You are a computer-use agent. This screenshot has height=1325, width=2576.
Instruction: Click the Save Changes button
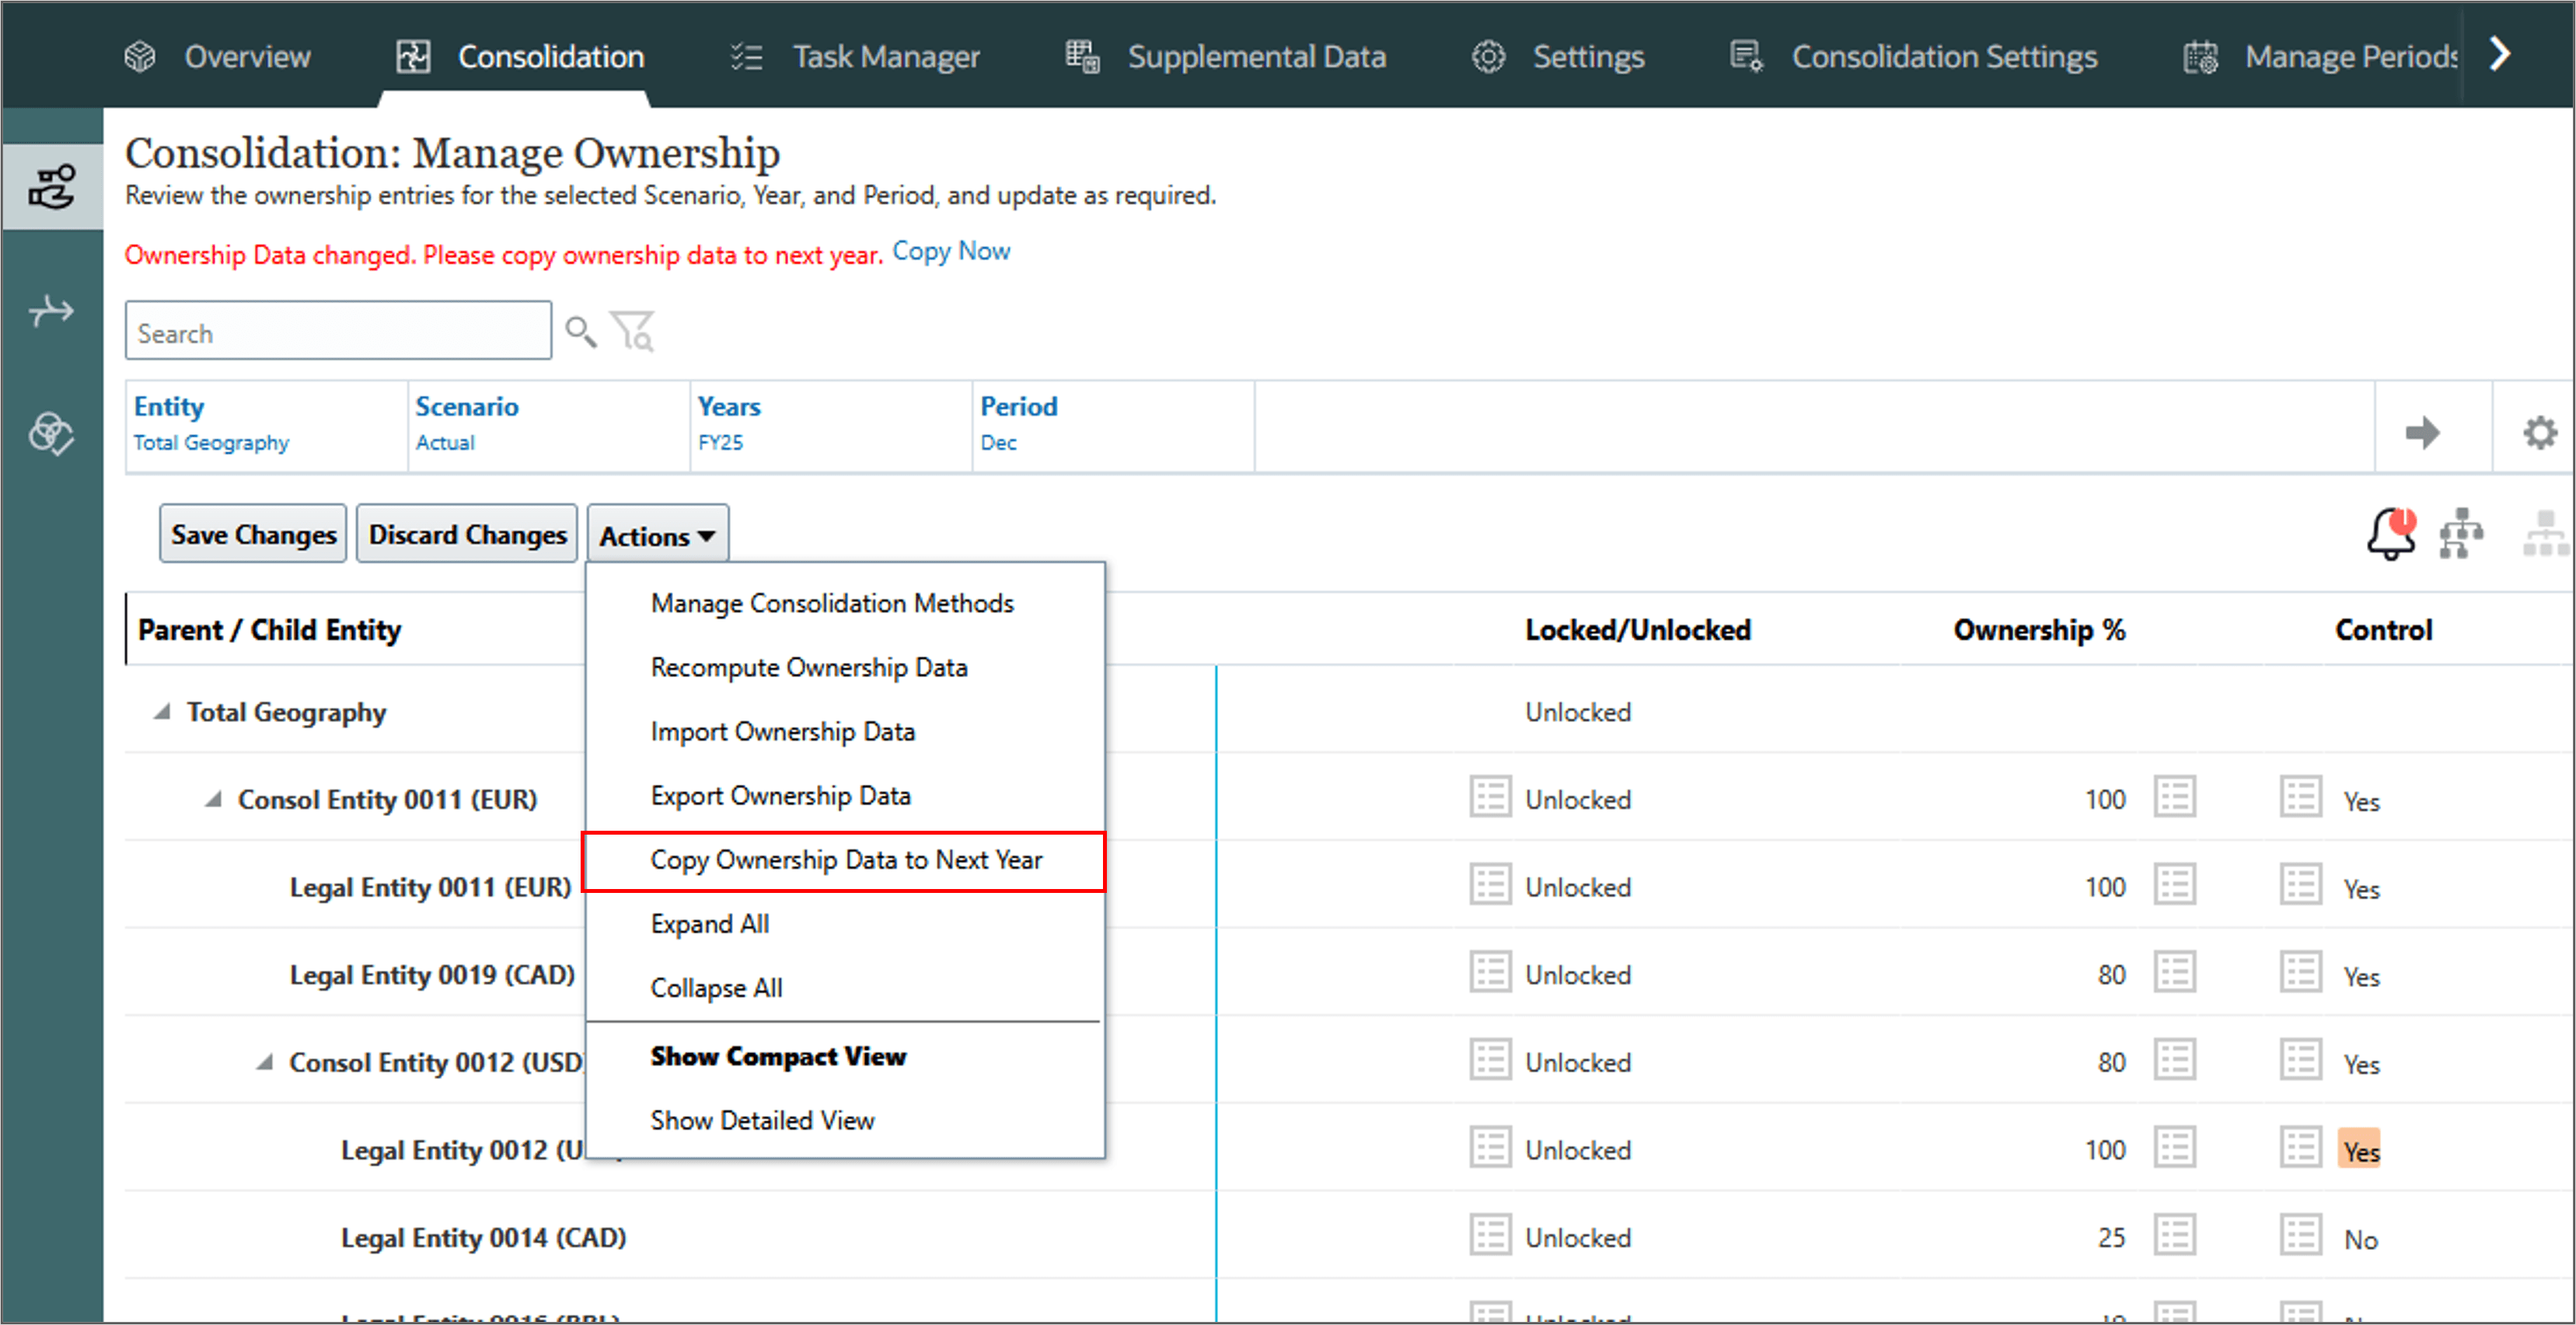(253, 535)
